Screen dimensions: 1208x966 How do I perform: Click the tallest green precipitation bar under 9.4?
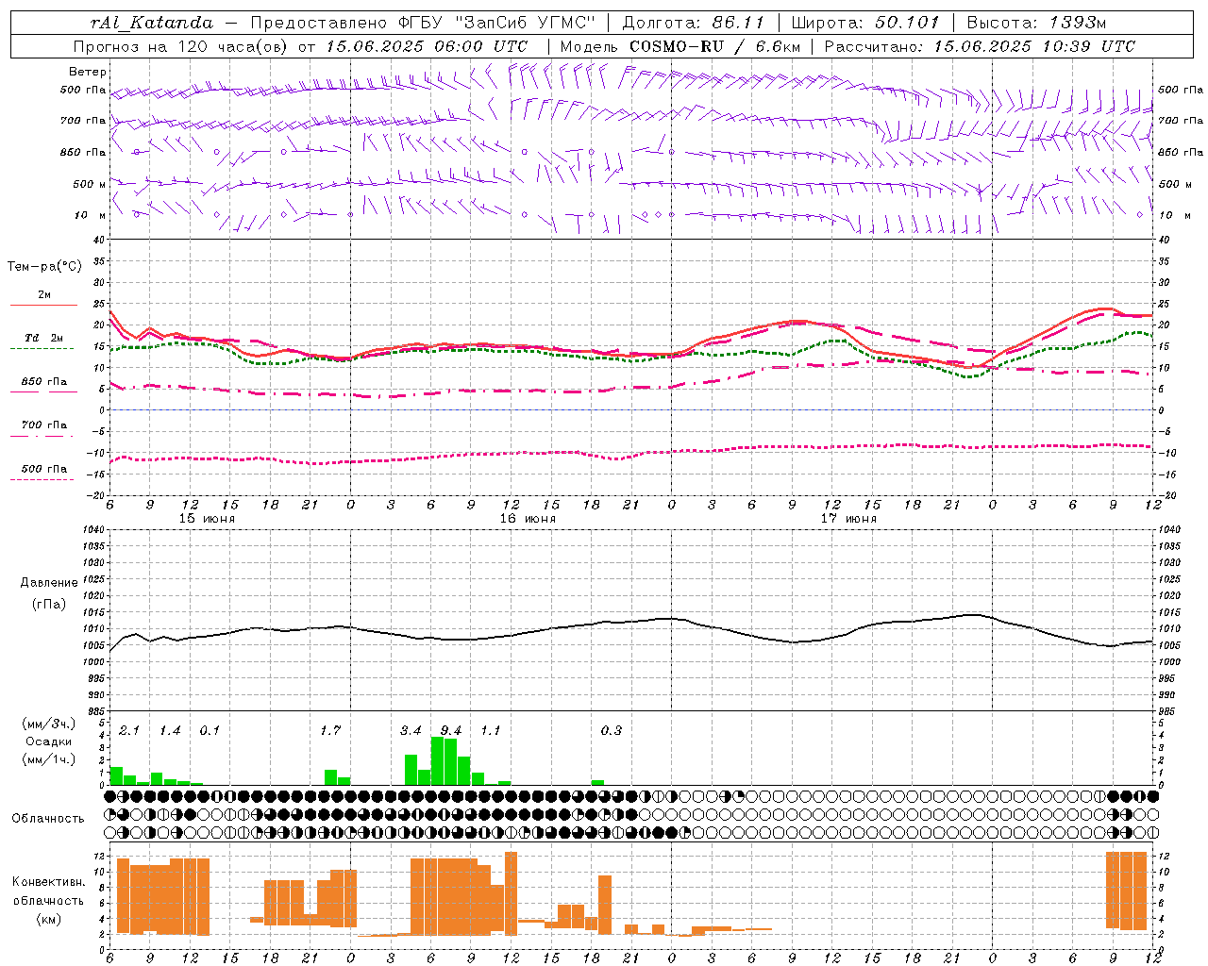pos(438,760)
